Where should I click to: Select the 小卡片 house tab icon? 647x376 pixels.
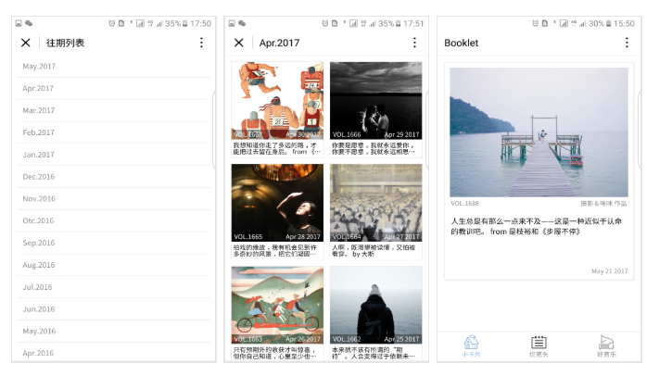tap(471, 342)
